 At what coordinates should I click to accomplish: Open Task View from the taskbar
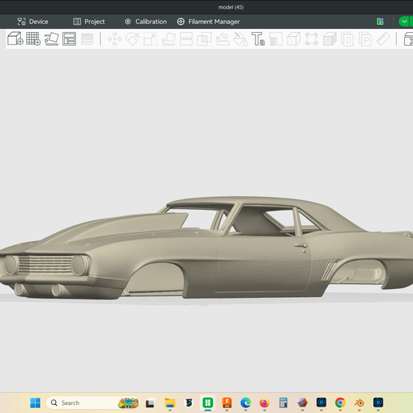tap(150, 403)
